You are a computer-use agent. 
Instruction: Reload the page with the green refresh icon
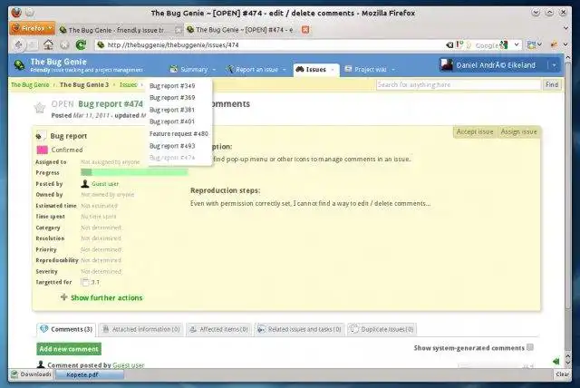click(x=81, y=44)
